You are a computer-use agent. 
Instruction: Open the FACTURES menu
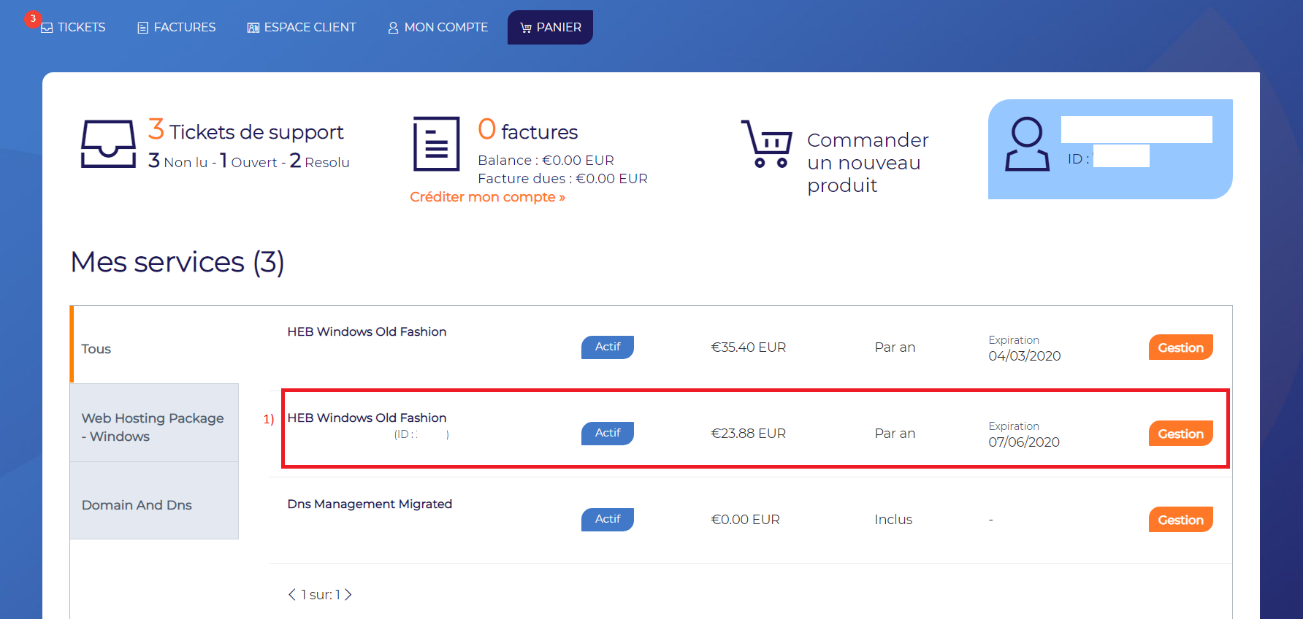(177, 28)
